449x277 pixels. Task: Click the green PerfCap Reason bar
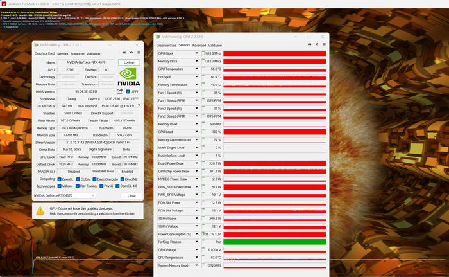point(275,242)
